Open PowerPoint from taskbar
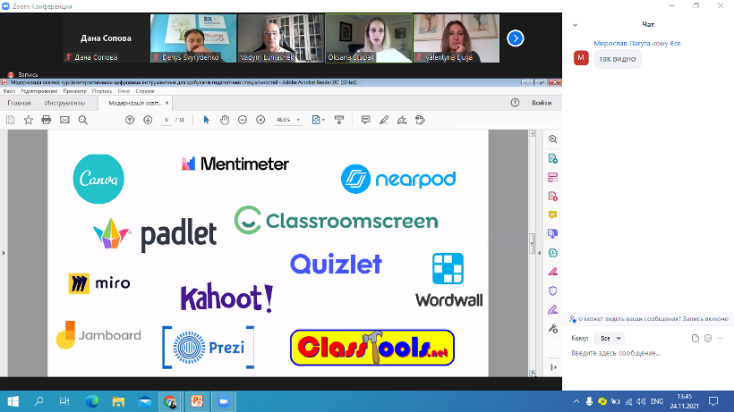 pos(197,401)
